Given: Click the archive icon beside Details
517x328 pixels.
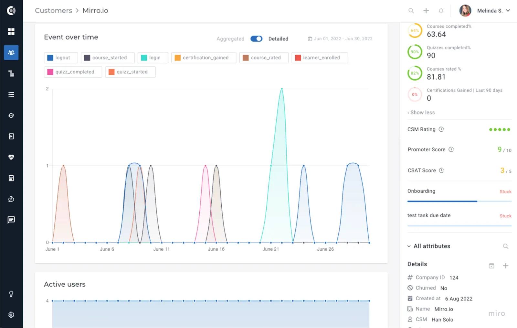Looking at the screenshot, I should coord(491,266).
